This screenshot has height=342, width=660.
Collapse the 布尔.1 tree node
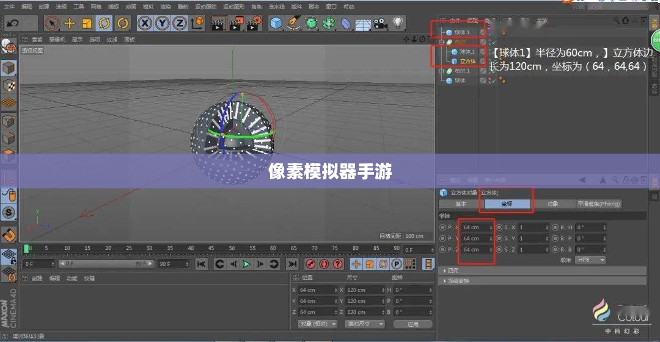point(442,71)
